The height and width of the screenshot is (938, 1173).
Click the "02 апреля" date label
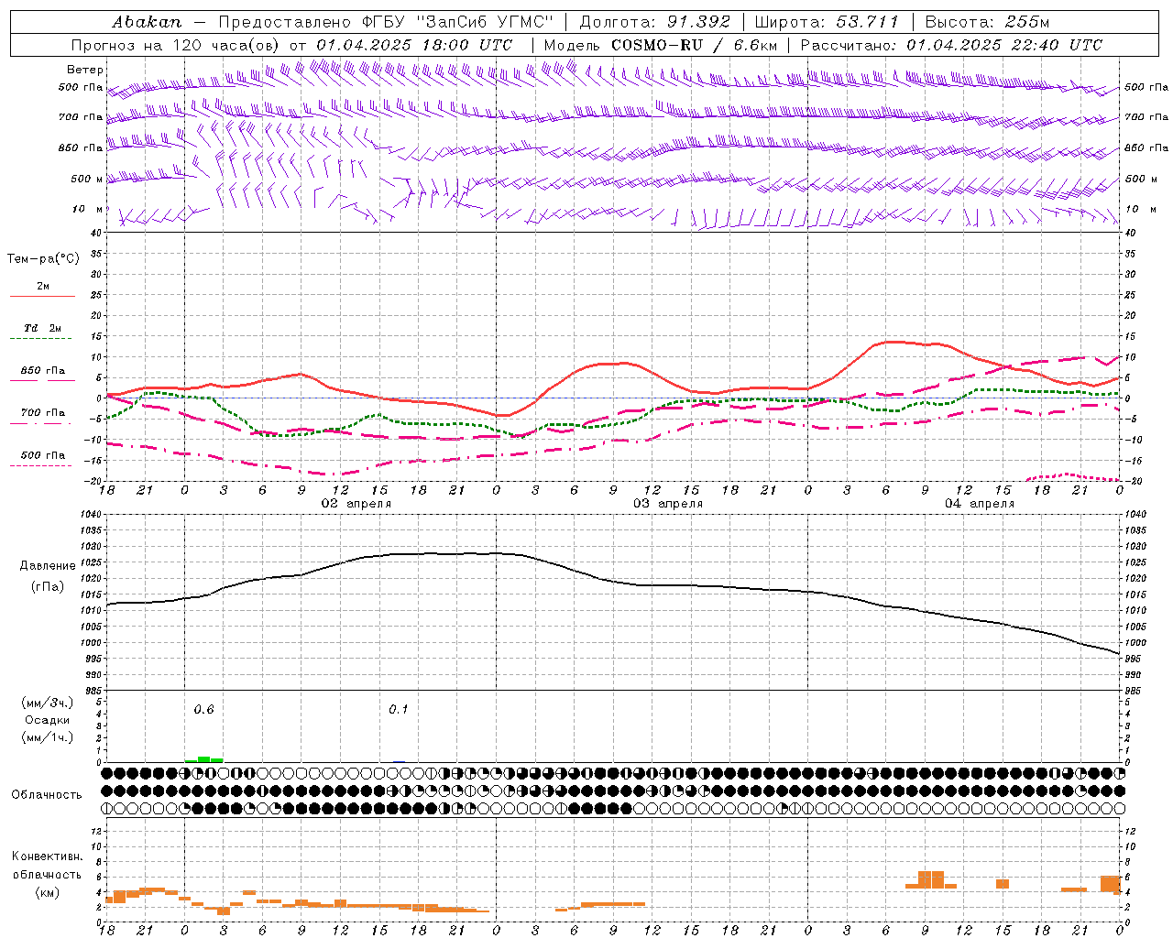pyautogui.click(x=356, y=504)
